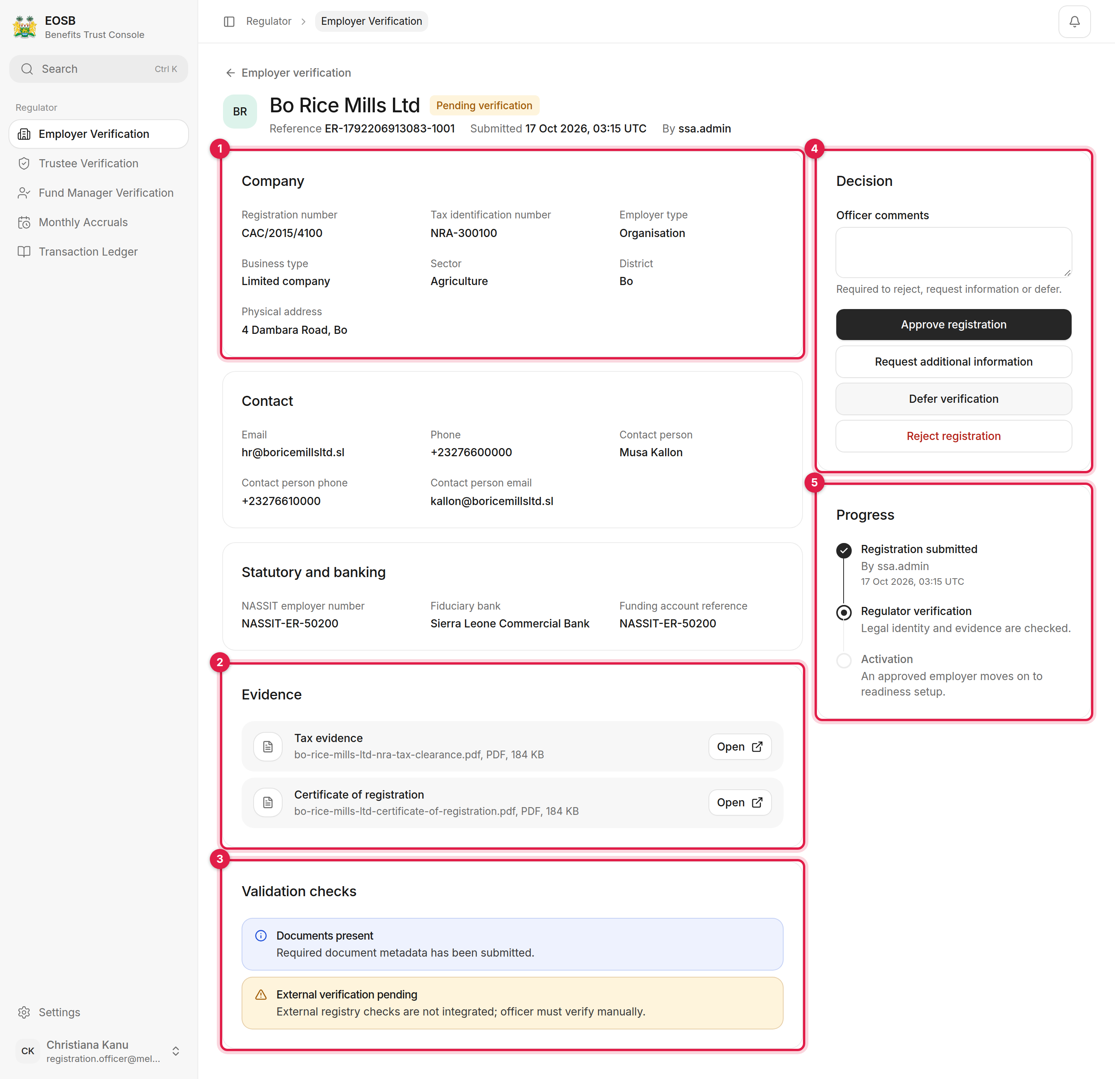
Task: Select Employer Verification in sidebar
Action: (x=98, y=134)
